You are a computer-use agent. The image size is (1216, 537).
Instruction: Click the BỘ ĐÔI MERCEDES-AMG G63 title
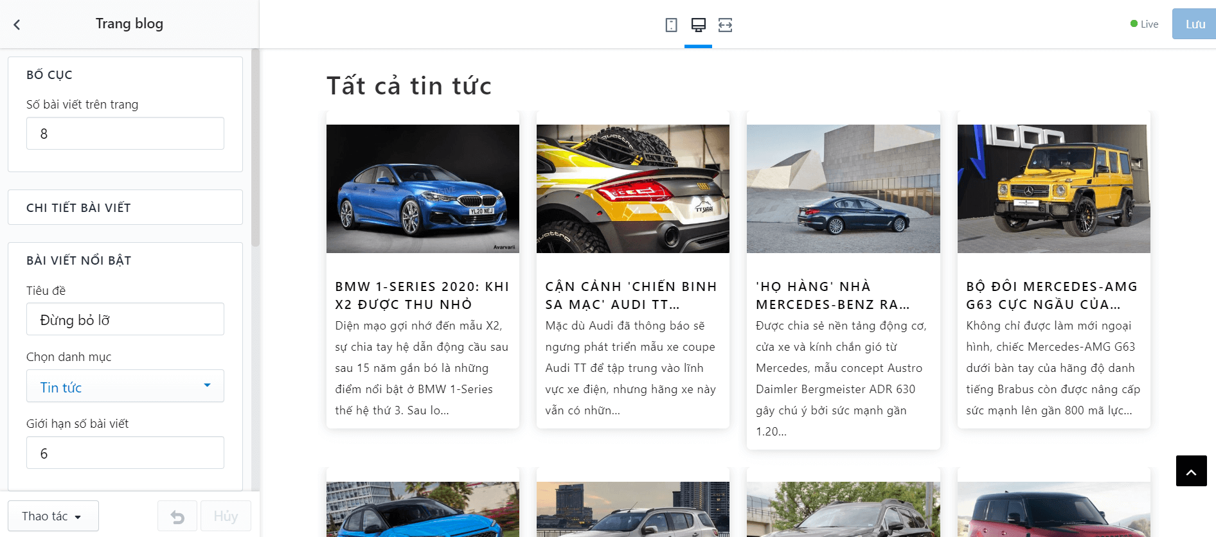click(x=1052, y=295)
